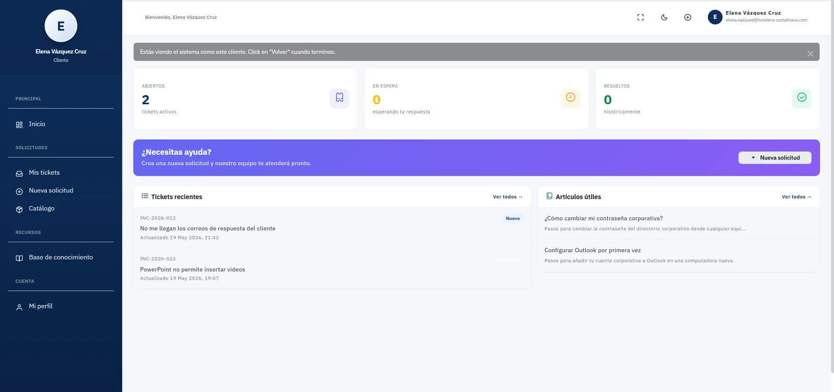Click the Resueltos stat card
This screenshot has height=392, width=834.
pyautogui.click(x=707, y=99)
